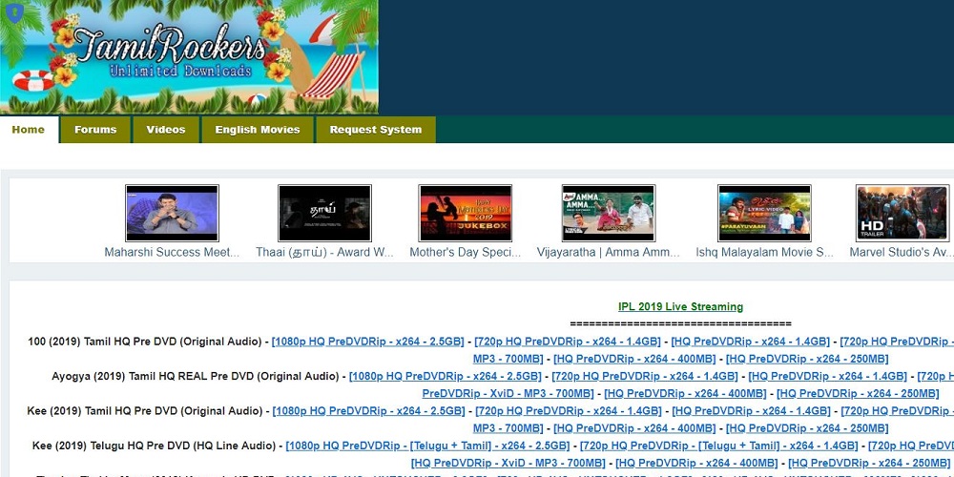954x477 pixels.
Task: Click the TamilRockers Unlimited Downloads logo
Action: pos(189,57)
